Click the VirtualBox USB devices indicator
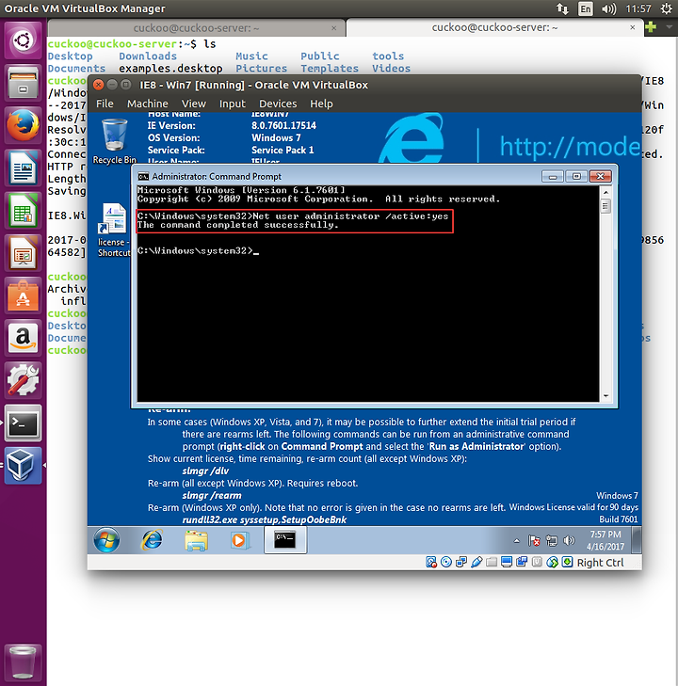The image size is (678, 686). click(476, 562)
